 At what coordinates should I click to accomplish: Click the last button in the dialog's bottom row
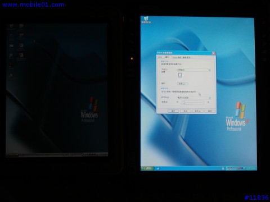[210, 111]
